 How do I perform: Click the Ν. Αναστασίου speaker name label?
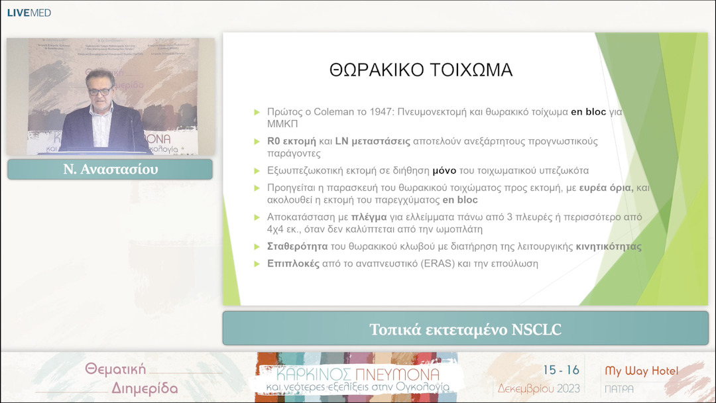coord(110,170)
